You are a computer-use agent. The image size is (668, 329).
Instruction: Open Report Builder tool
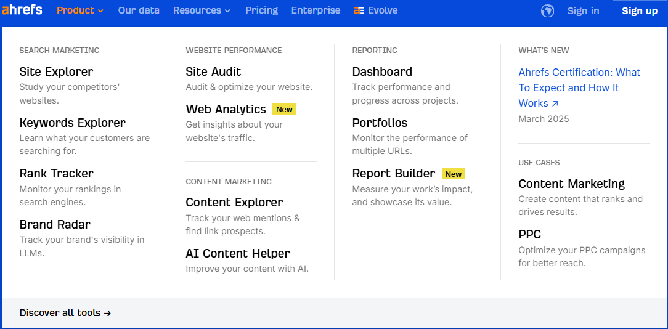click(394, 174)
